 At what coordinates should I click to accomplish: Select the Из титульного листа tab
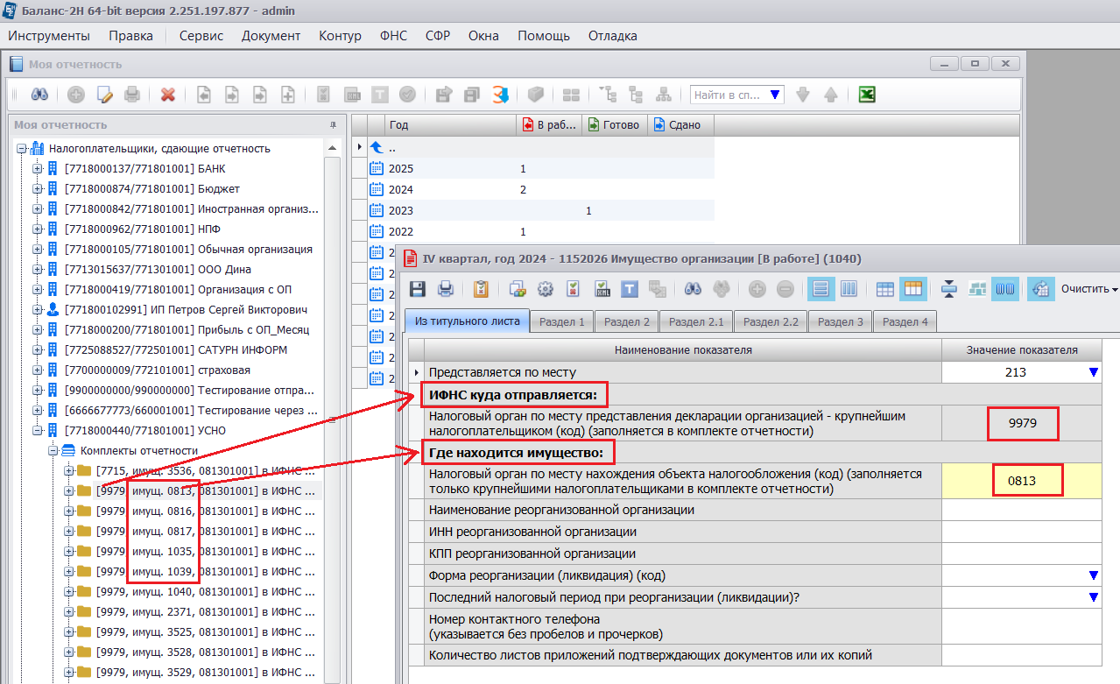pyautogui.click(x=468, y=321)
